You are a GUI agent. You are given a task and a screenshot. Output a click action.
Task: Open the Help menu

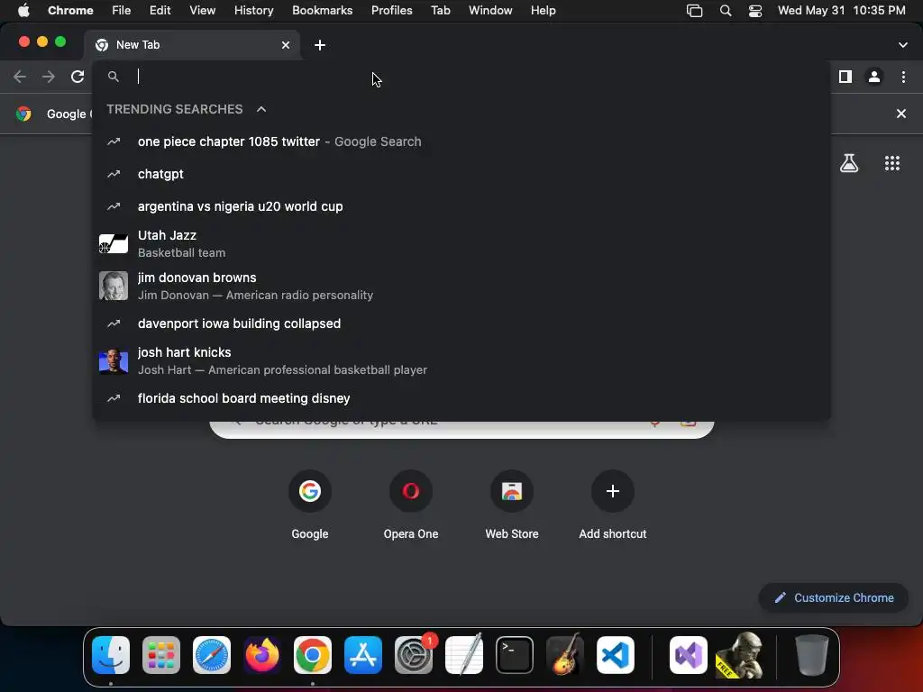coord(543,11)
